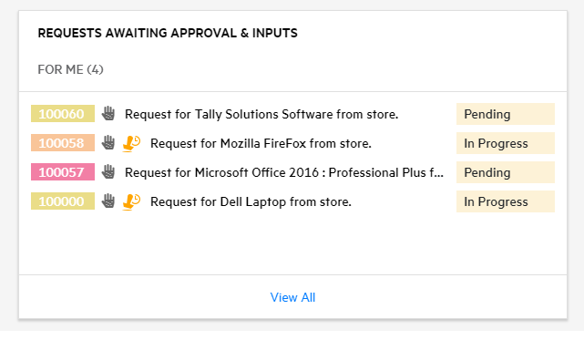
Task: Click hand icon for request 100060
Action: pyautogui.click(x=108, y=114)
